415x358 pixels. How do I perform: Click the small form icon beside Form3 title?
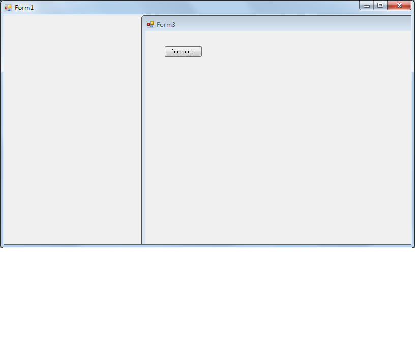coord(150,23)
